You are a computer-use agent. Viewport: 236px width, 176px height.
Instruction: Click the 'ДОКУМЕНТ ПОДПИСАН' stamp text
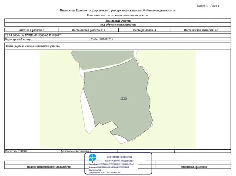119,157
